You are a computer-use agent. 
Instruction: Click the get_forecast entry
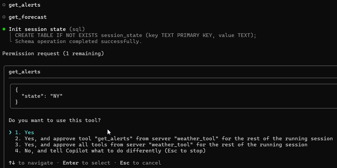(x=28, y=17)
